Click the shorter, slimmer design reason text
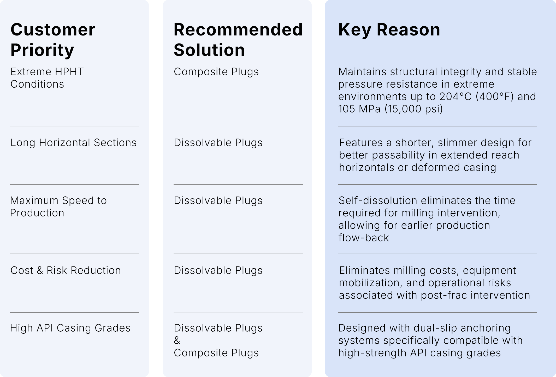The image size is (556, 377). (x=435, y=155)
